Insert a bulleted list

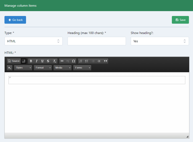click(x=86, y=61)
